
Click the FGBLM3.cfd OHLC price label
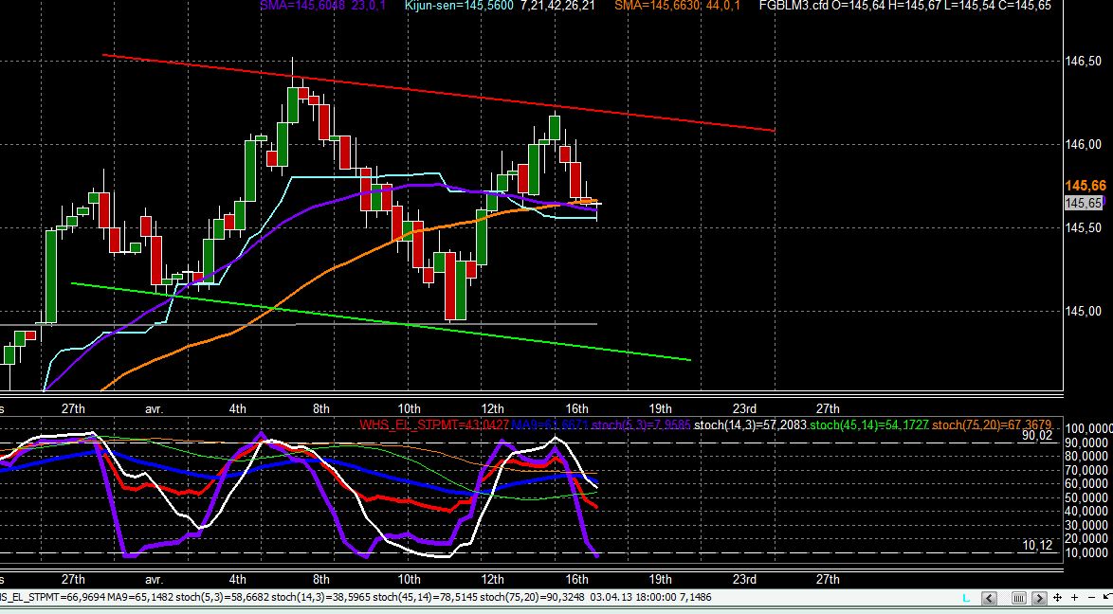(x=905, y=6)
